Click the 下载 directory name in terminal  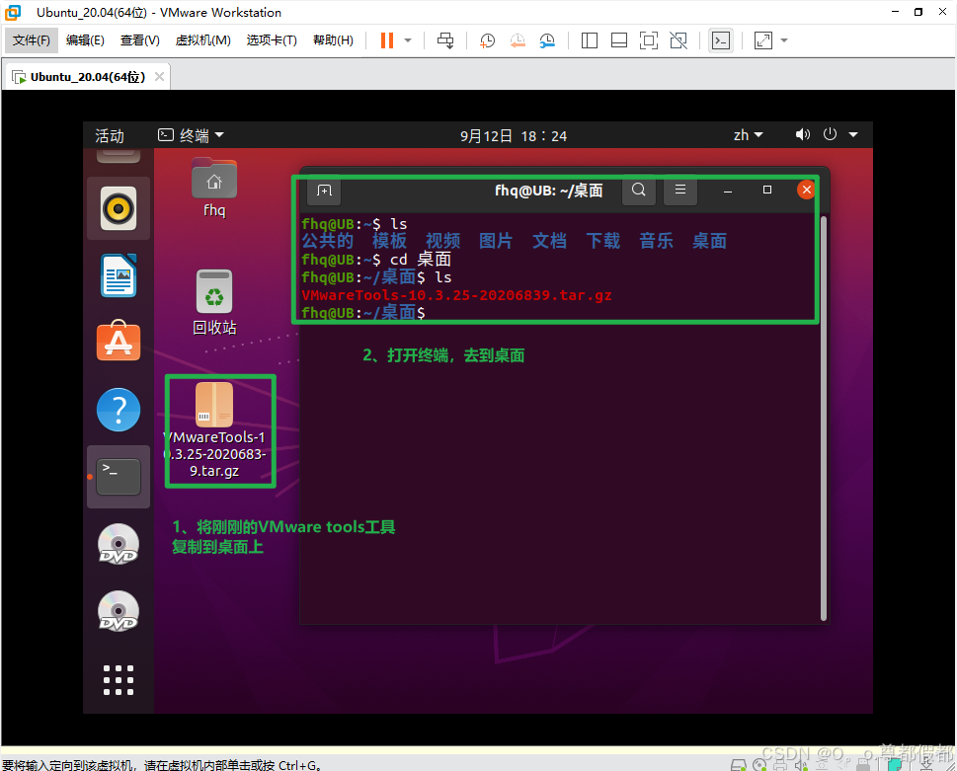pyautogui.click(x=603, y=241)
